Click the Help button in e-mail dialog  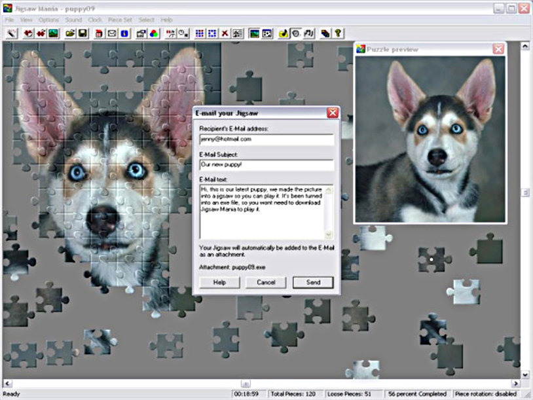pyautogui.click(x=219, y=282)
